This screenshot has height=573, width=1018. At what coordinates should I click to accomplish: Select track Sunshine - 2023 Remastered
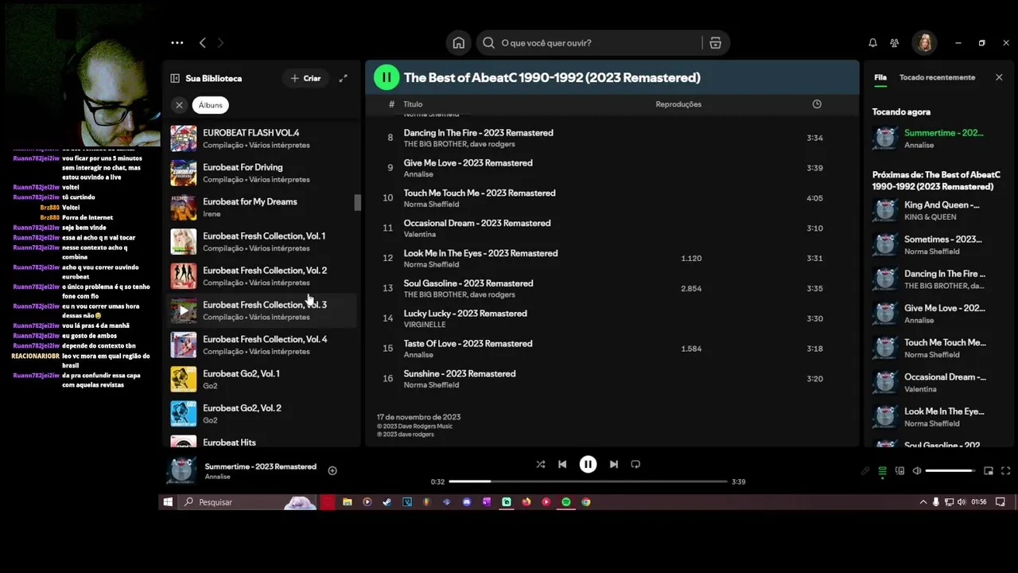coord(612,379)
